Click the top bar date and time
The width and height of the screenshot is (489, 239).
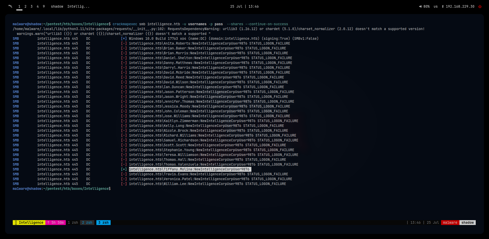(x=244, y=7)
